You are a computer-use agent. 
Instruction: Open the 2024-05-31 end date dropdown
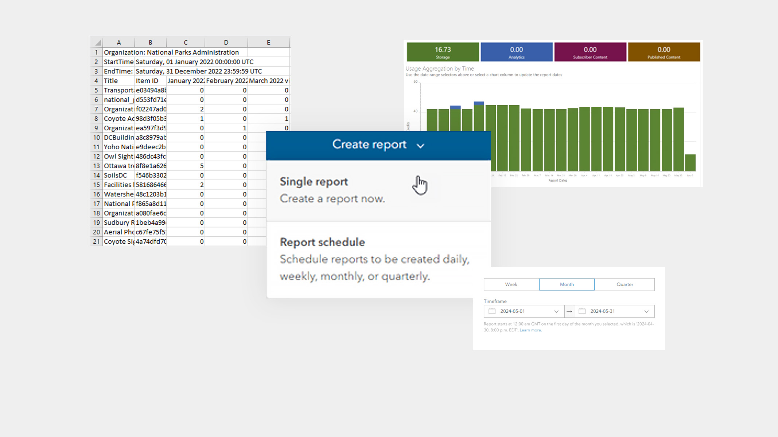pos(646,311)
